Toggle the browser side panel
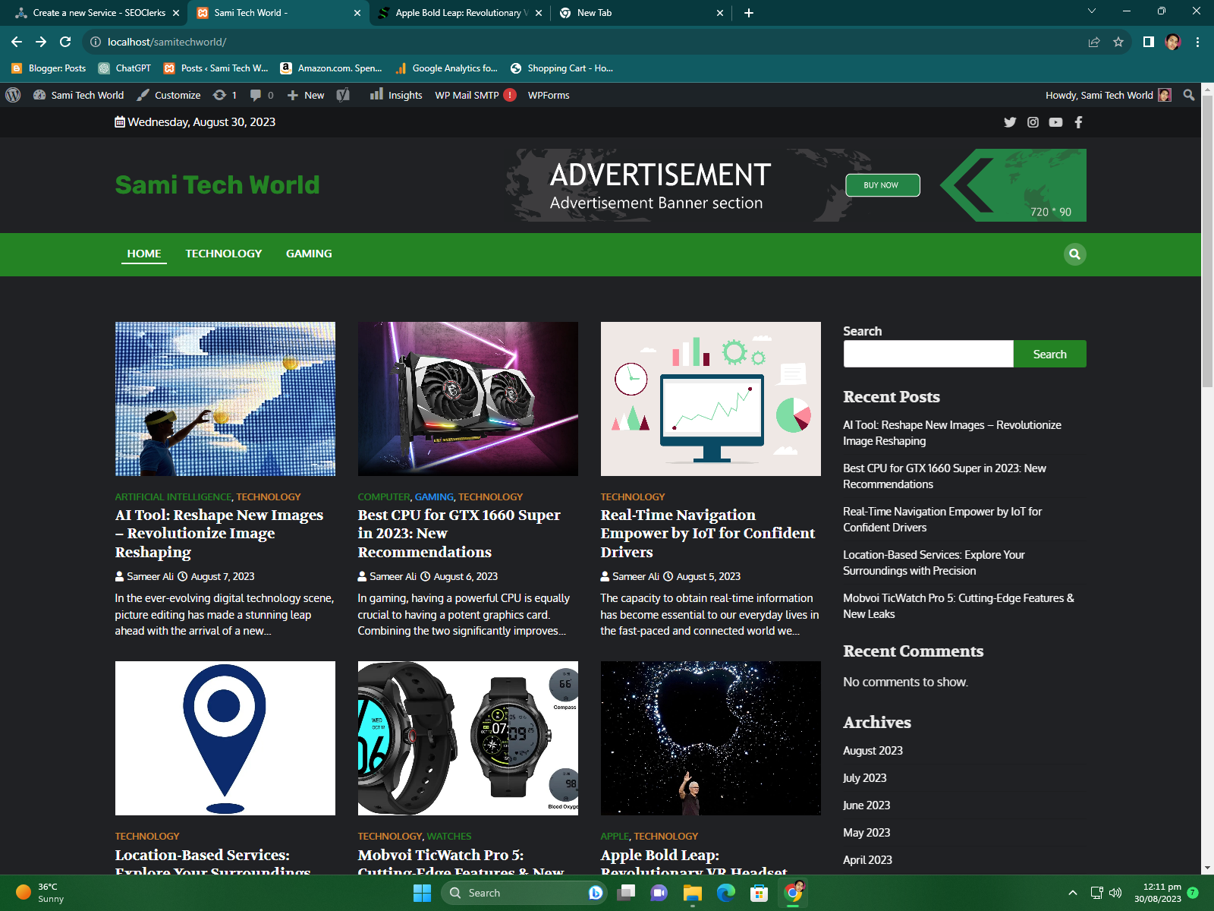This screenshot has width=1214, height=911. [x=1148, y=42]
